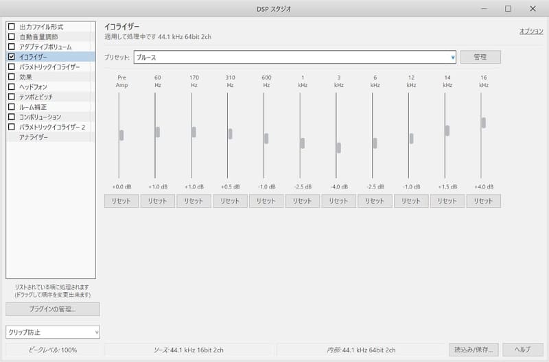
Task: Reset the 170 Hz band
Action: 194,201
